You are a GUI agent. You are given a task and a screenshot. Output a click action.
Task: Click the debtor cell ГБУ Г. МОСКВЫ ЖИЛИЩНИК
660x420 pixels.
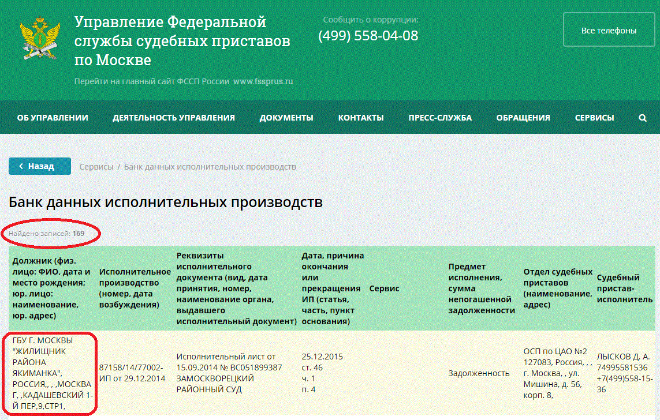pos(52,373)
